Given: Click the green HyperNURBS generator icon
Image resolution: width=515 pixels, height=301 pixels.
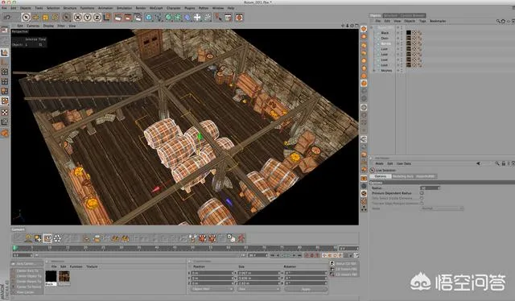Looking at the screenshot, I should 168,17.
